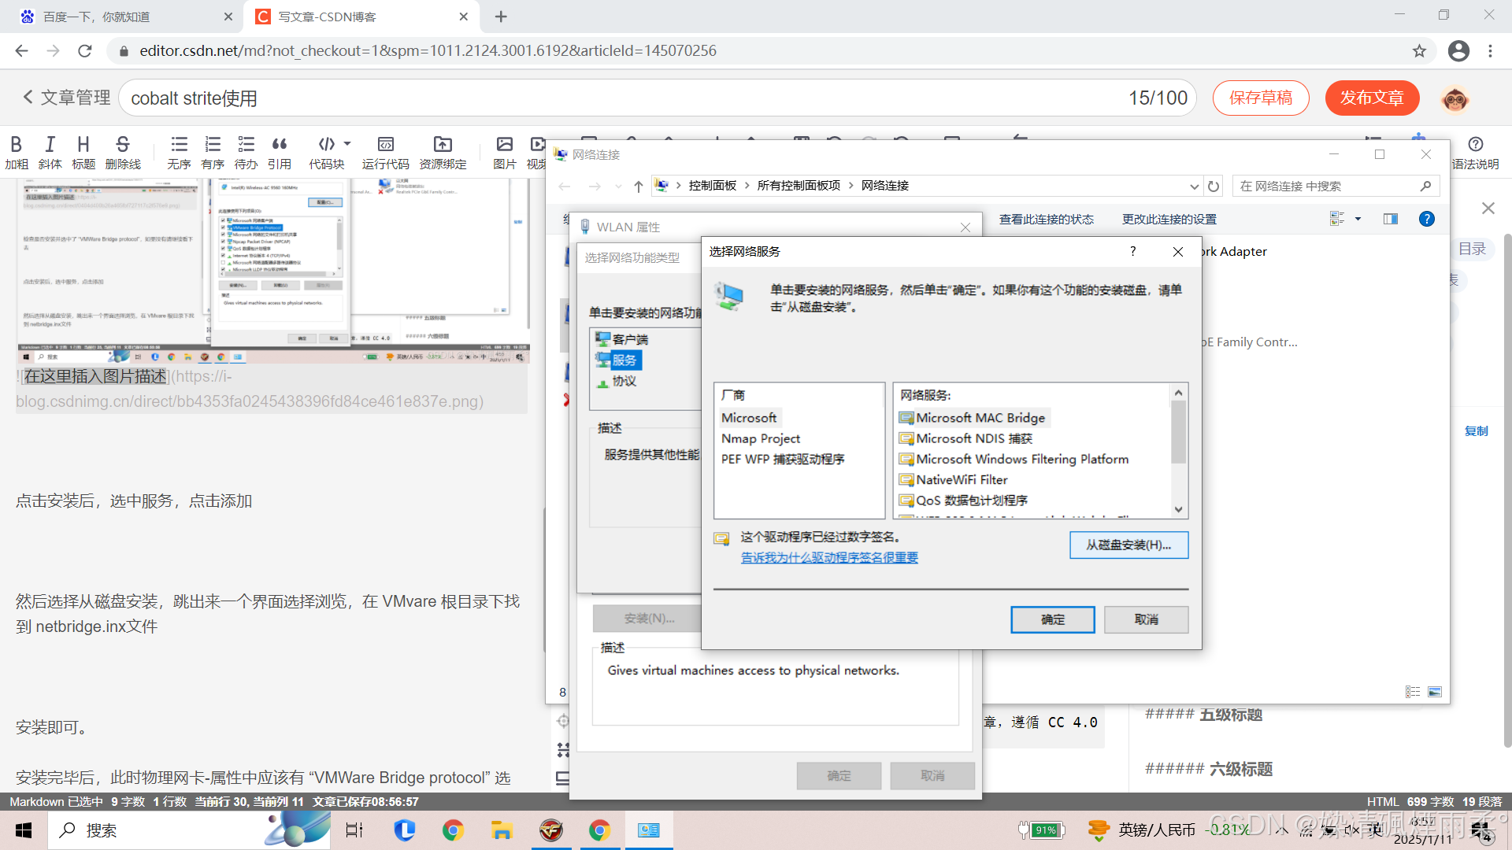Expand the code block (代码块) dropdown arrow
Image resolution: width=1512 pixels, height=850 pixels.
[347, 144]
